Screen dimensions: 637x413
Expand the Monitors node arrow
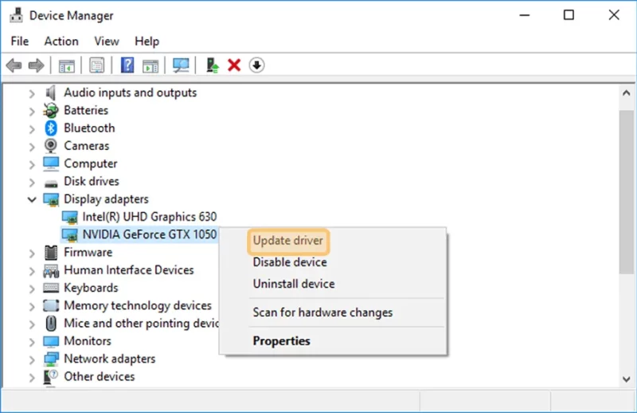point(32,342)
